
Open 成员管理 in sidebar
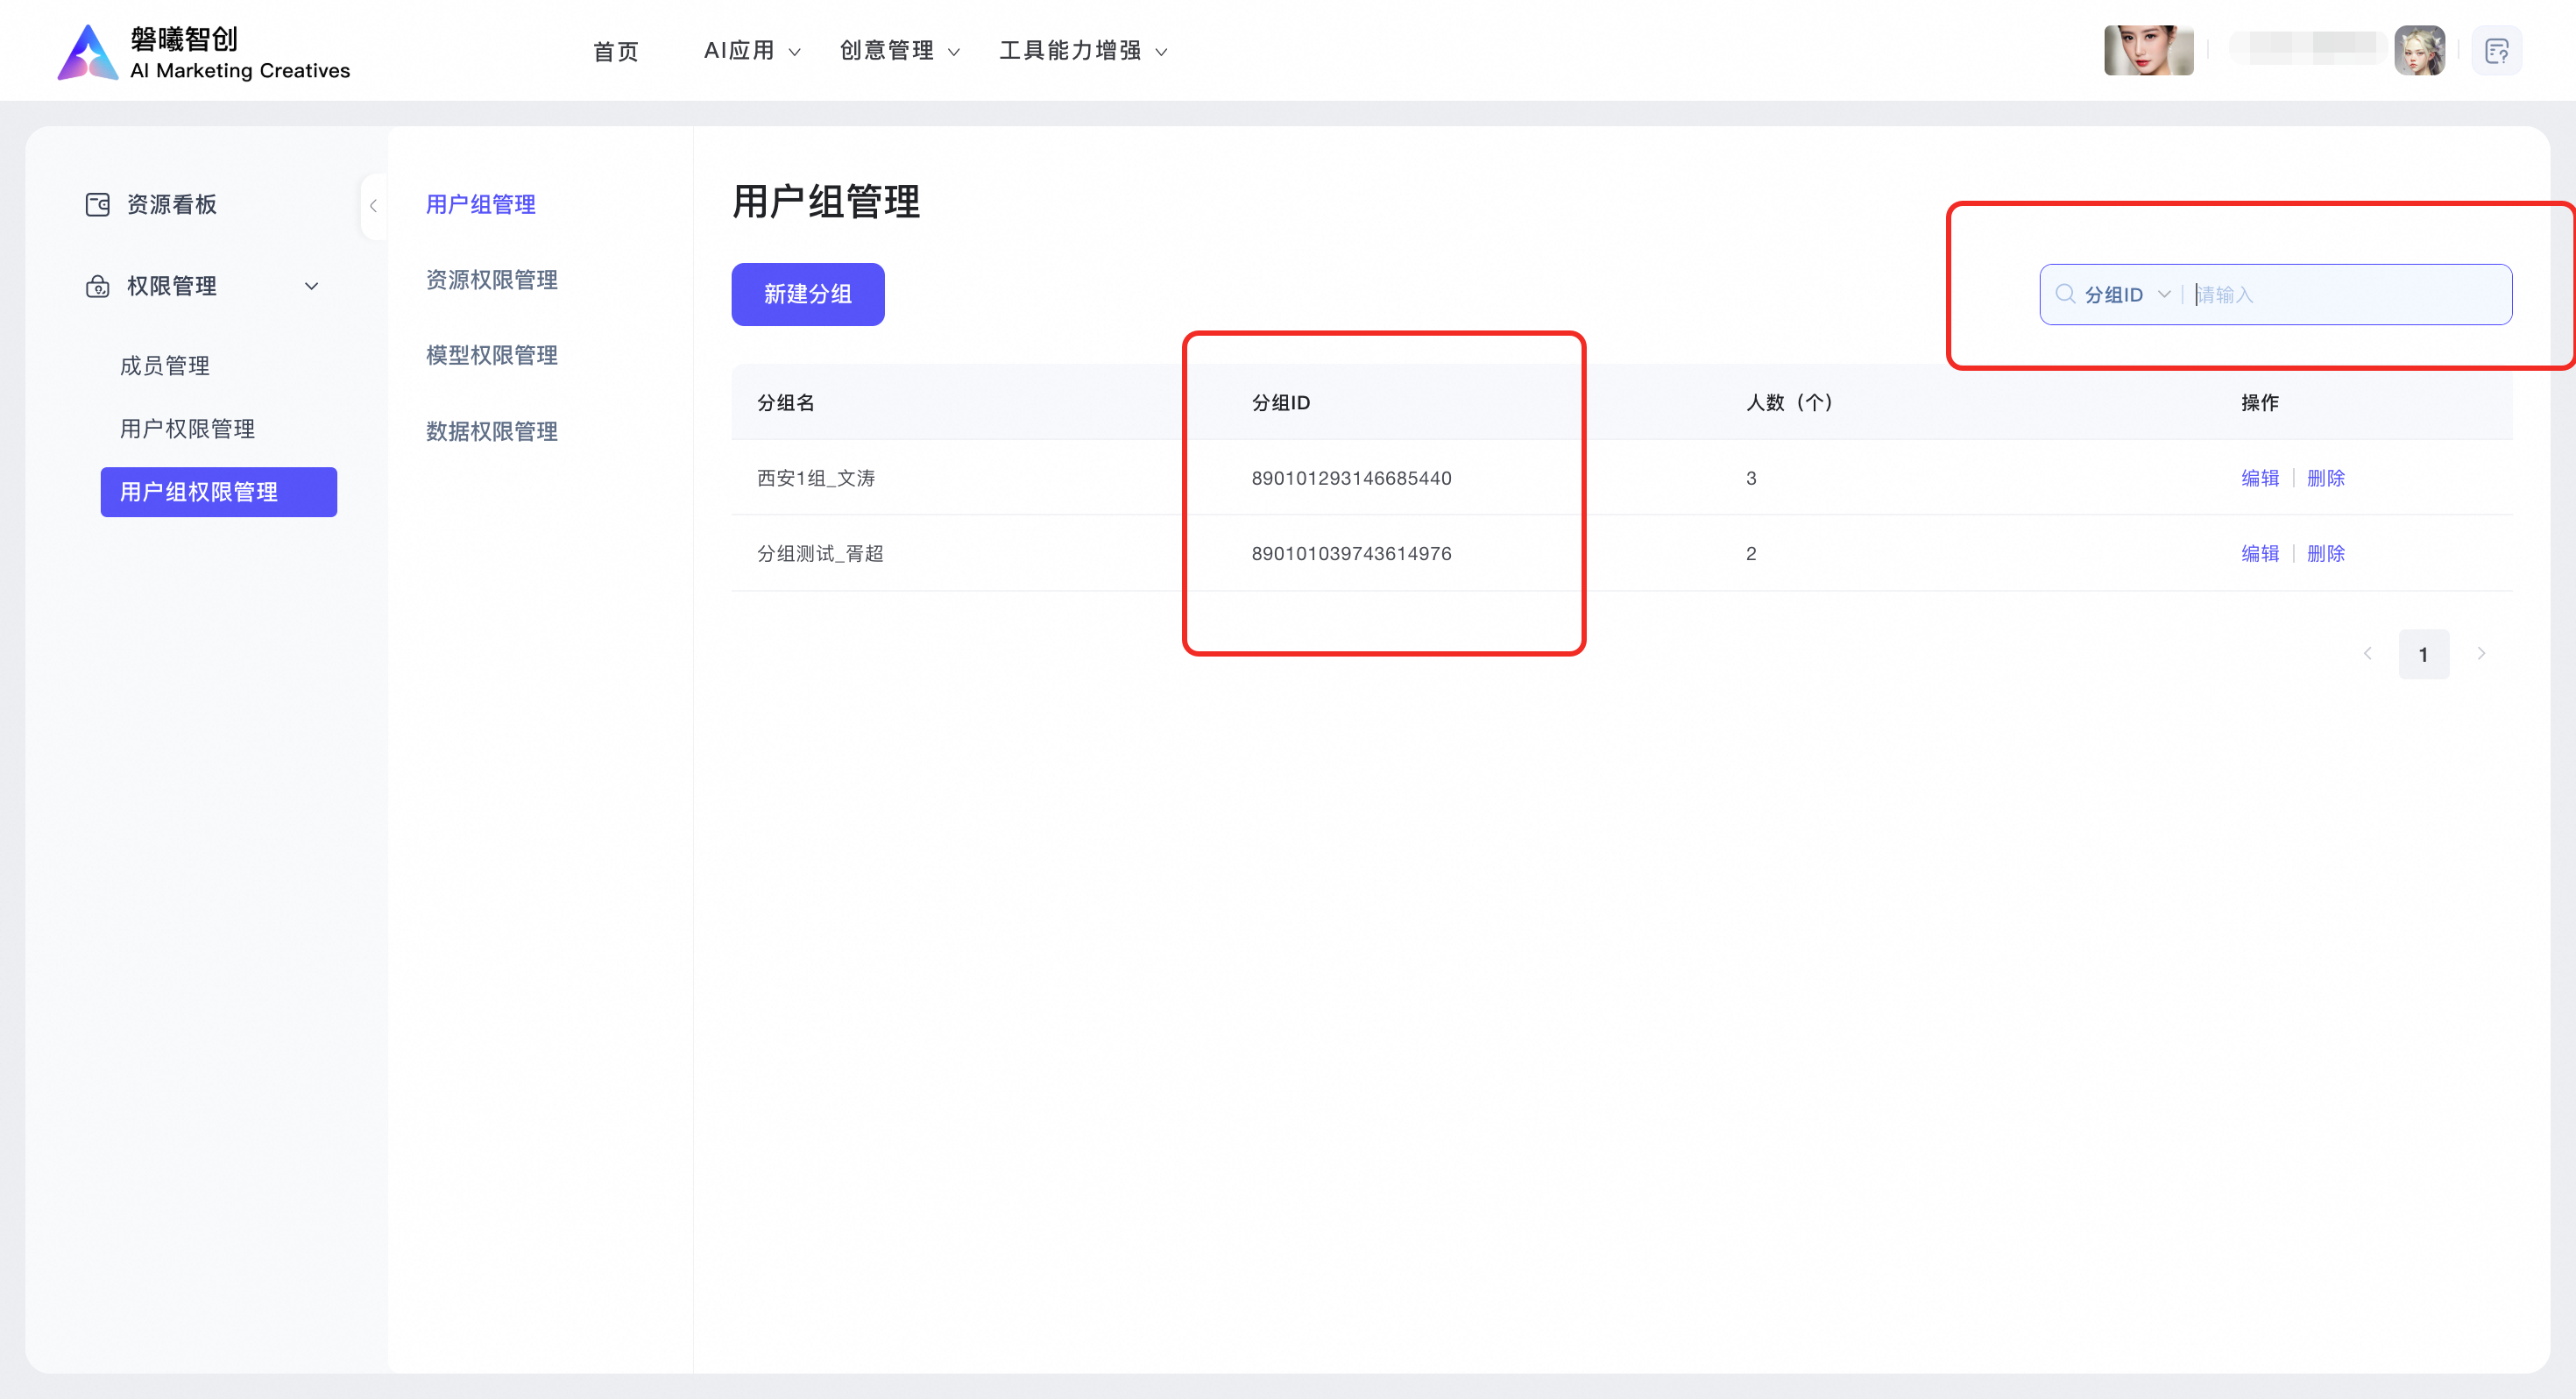pos(164,366)
